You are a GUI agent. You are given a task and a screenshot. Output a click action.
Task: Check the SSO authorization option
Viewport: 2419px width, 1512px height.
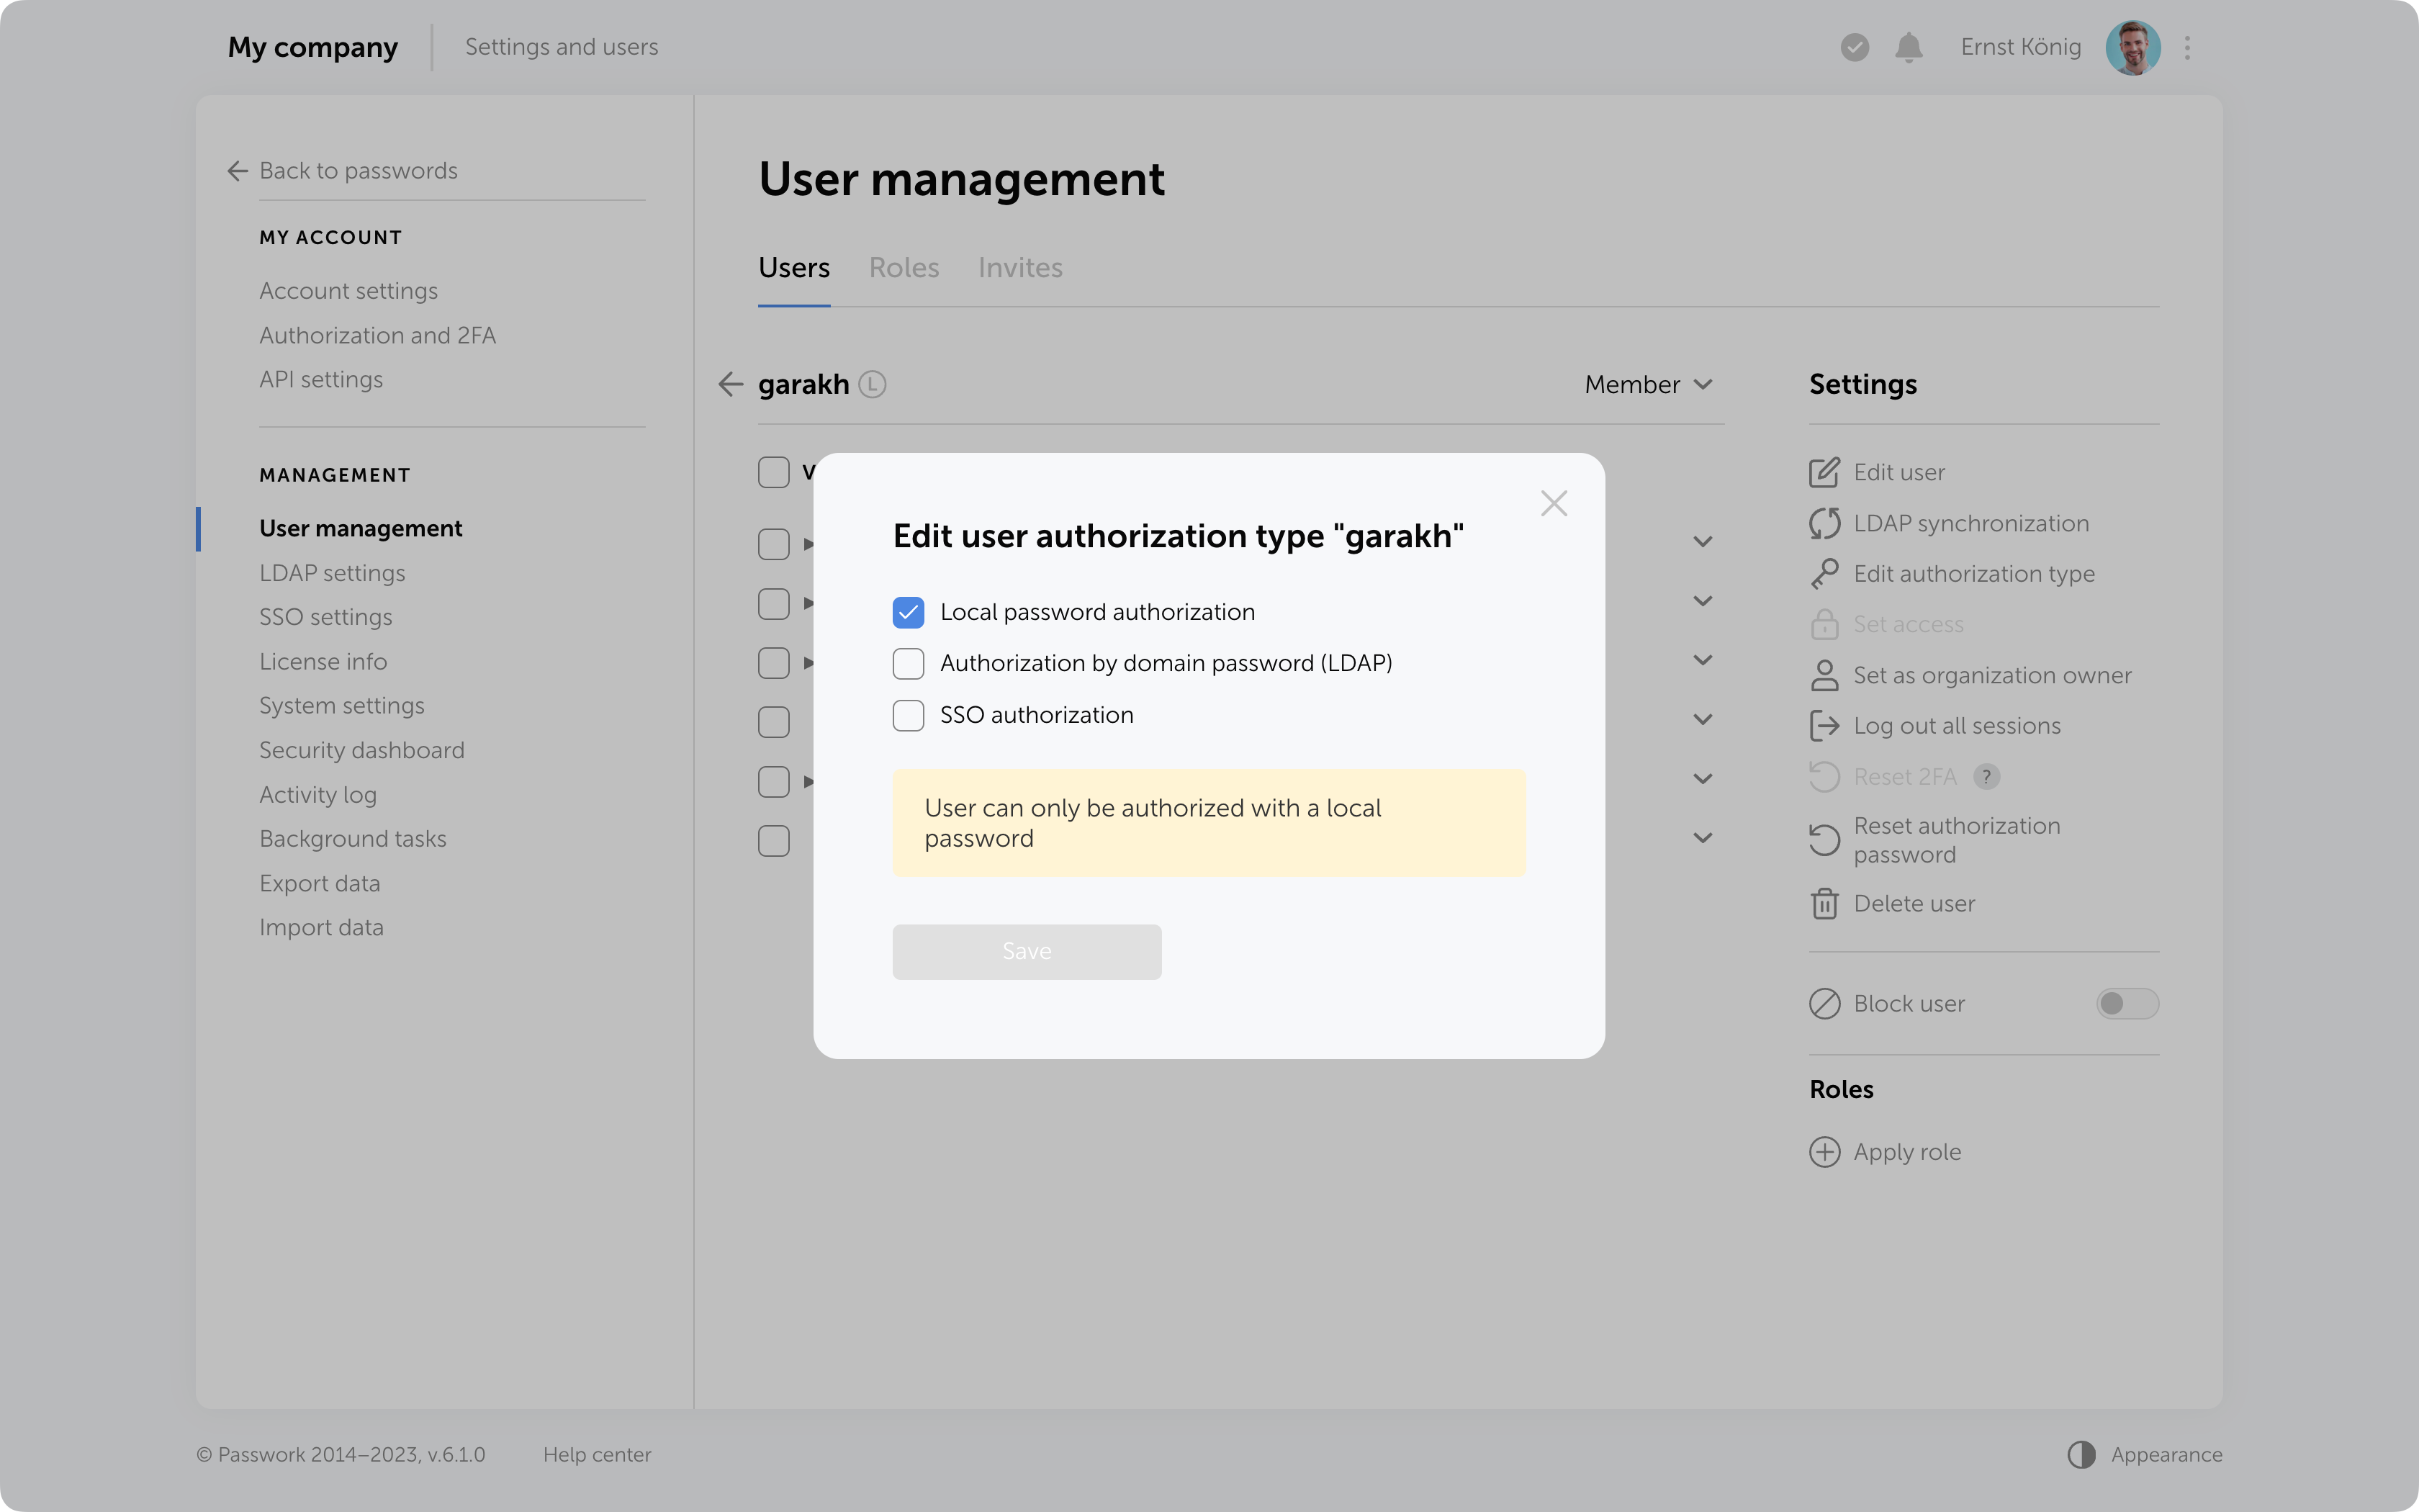908,715
